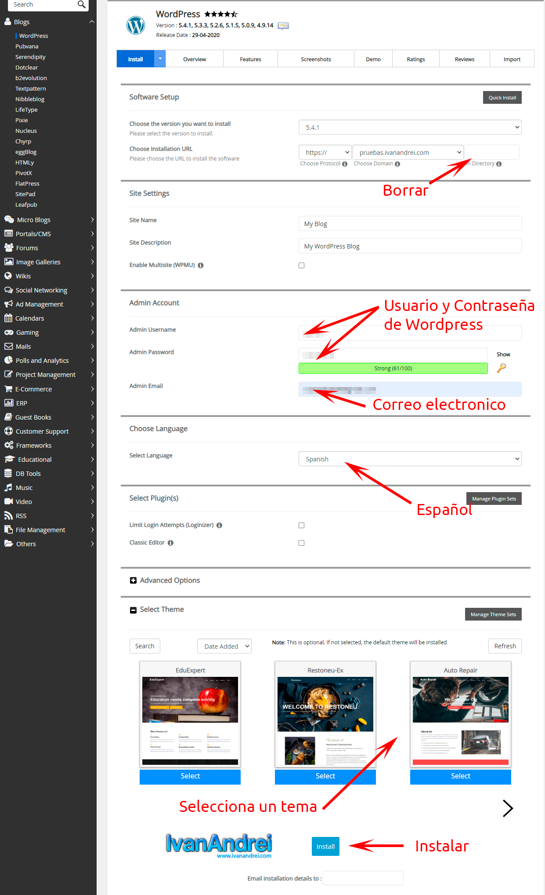Open the Micro Blogs category icon

(x=9, y=219)
